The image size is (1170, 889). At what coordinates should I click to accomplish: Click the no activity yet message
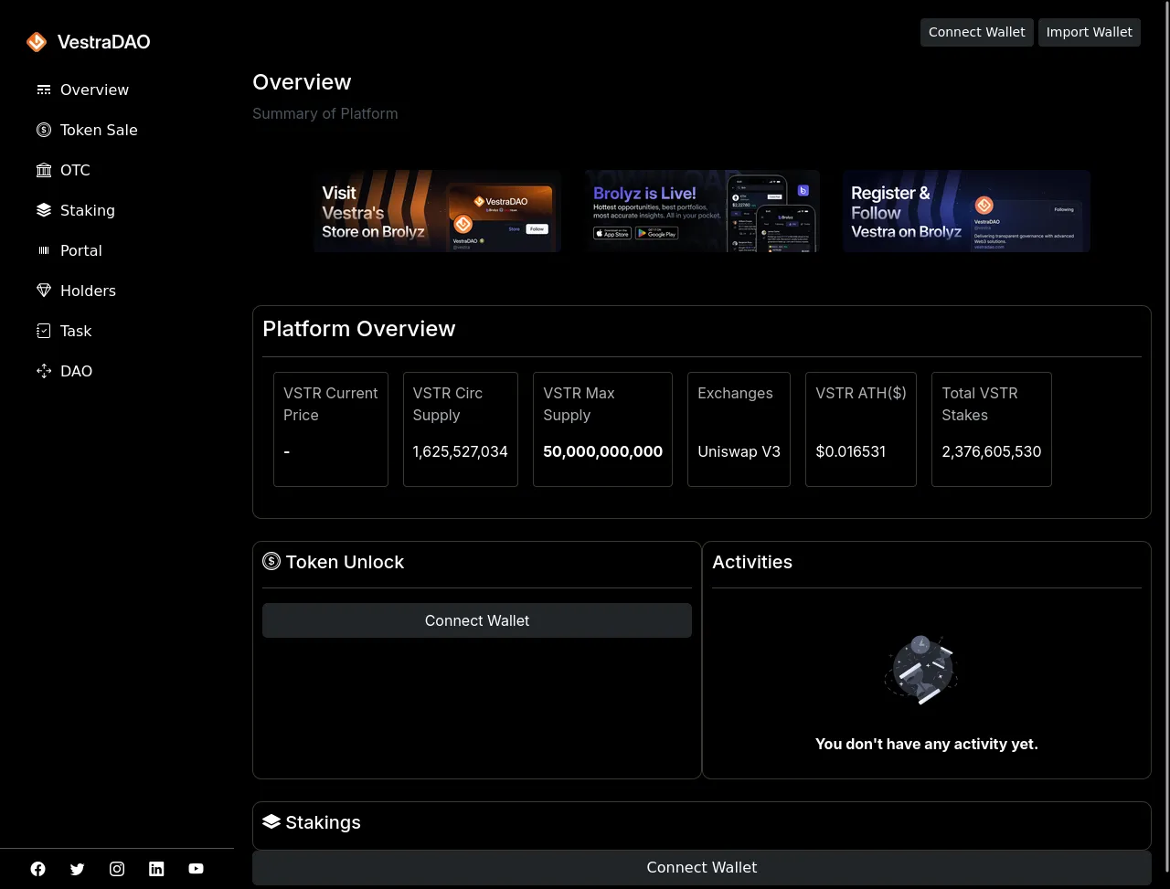click(x=927, y=744)
